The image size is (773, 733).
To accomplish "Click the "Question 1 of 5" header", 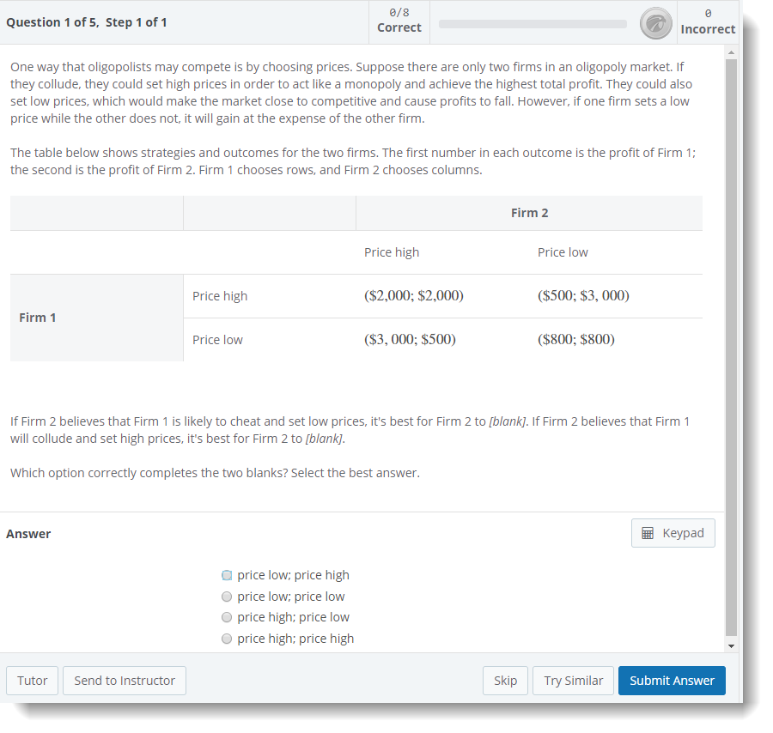I will tap(87, 22).
